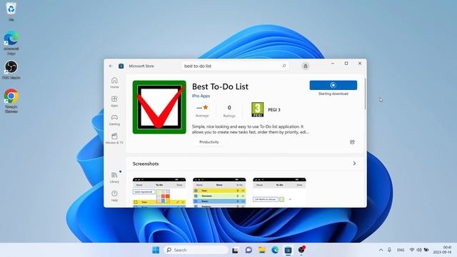
Task: Open the Windows Start menu
Action: [156, 250]
